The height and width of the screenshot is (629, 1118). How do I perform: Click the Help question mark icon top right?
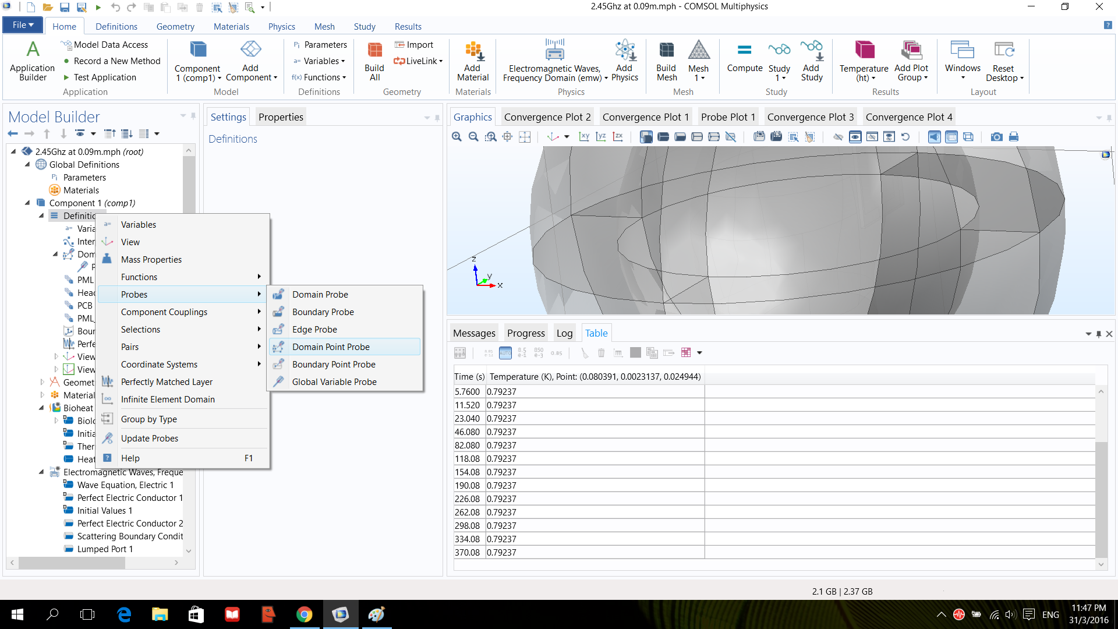coord(1108,26)
